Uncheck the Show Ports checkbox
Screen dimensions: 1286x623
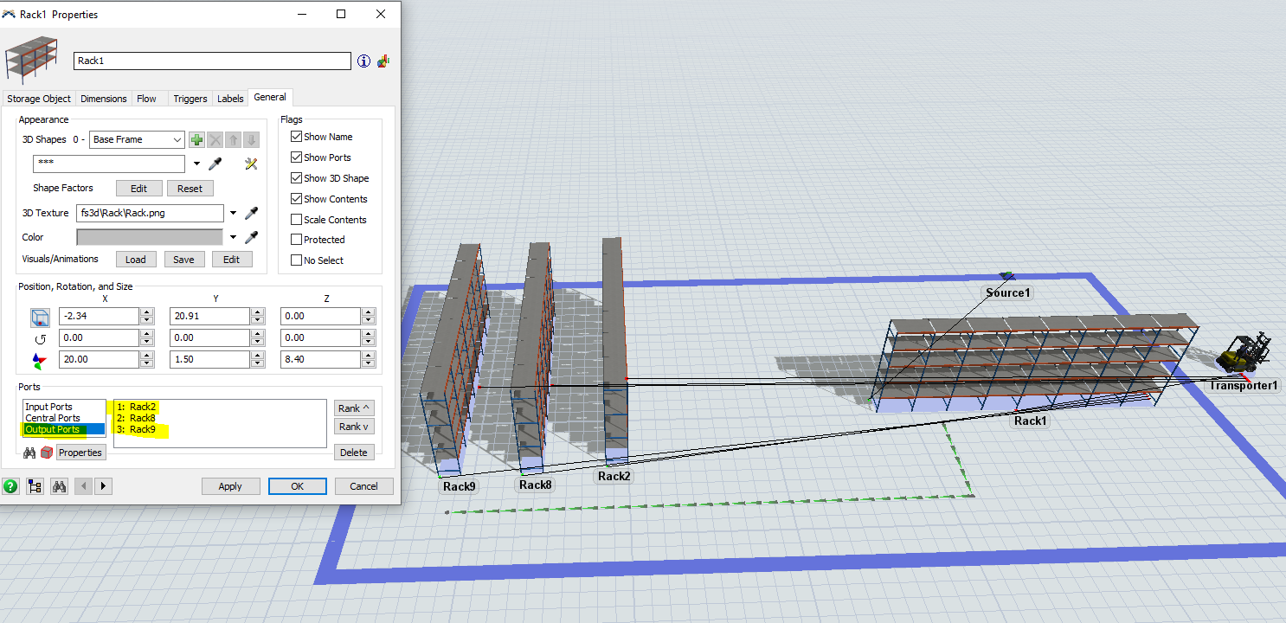point(297,157)
